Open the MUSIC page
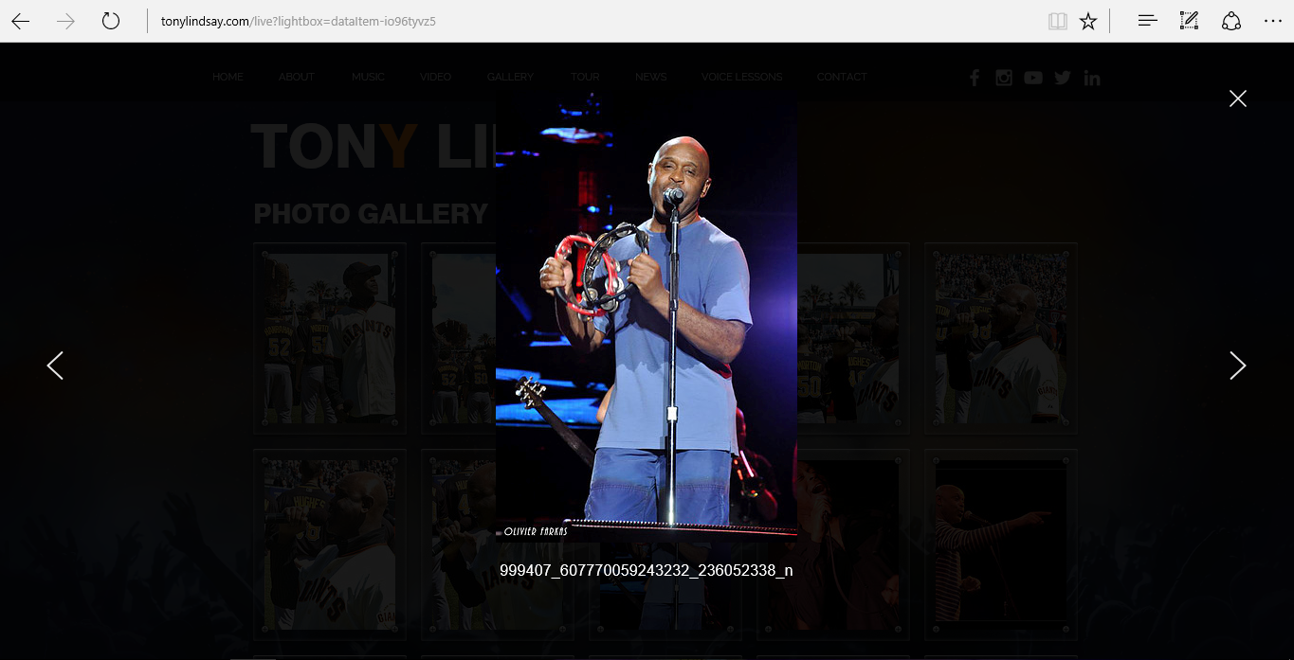 pyautogui.click(x=368, y=78)
